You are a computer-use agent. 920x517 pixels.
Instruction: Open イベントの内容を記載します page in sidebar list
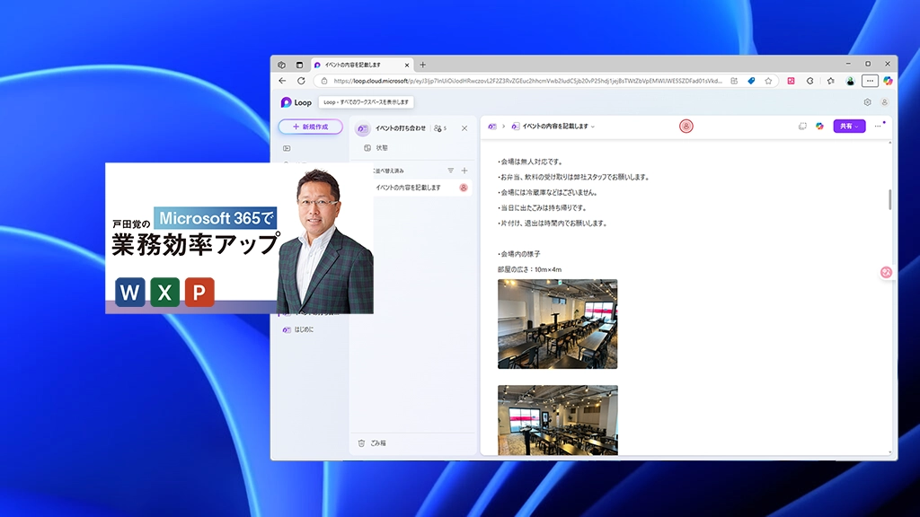[x=409, y=188]
